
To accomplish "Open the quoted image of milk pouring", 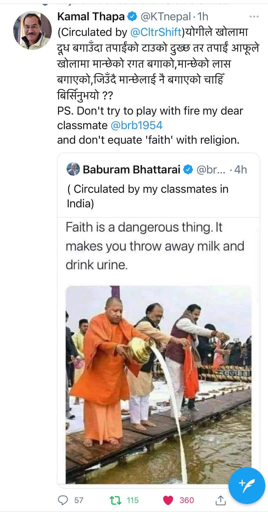I will point(158,385).
